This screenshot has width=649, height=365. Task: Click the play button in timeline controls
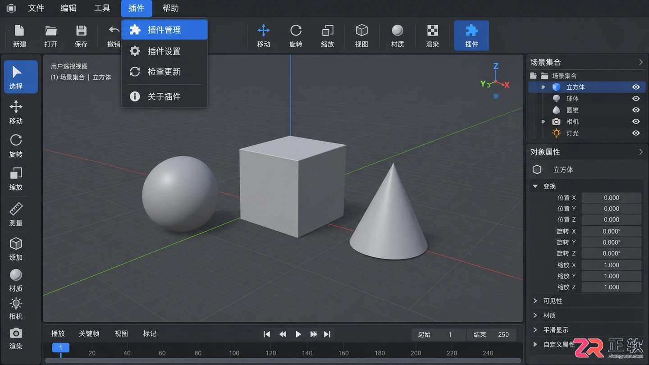(298, 334)
